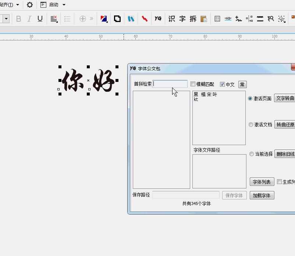Click inside the 首拼检索 search field

coord(170,84)
